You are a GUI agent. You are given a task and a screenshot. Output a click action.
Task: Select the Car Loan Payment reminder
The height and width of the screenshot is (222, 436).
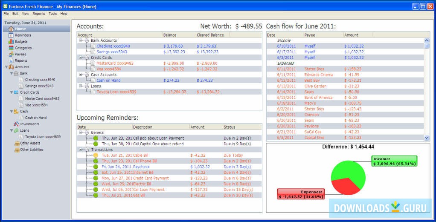(169, 190)
